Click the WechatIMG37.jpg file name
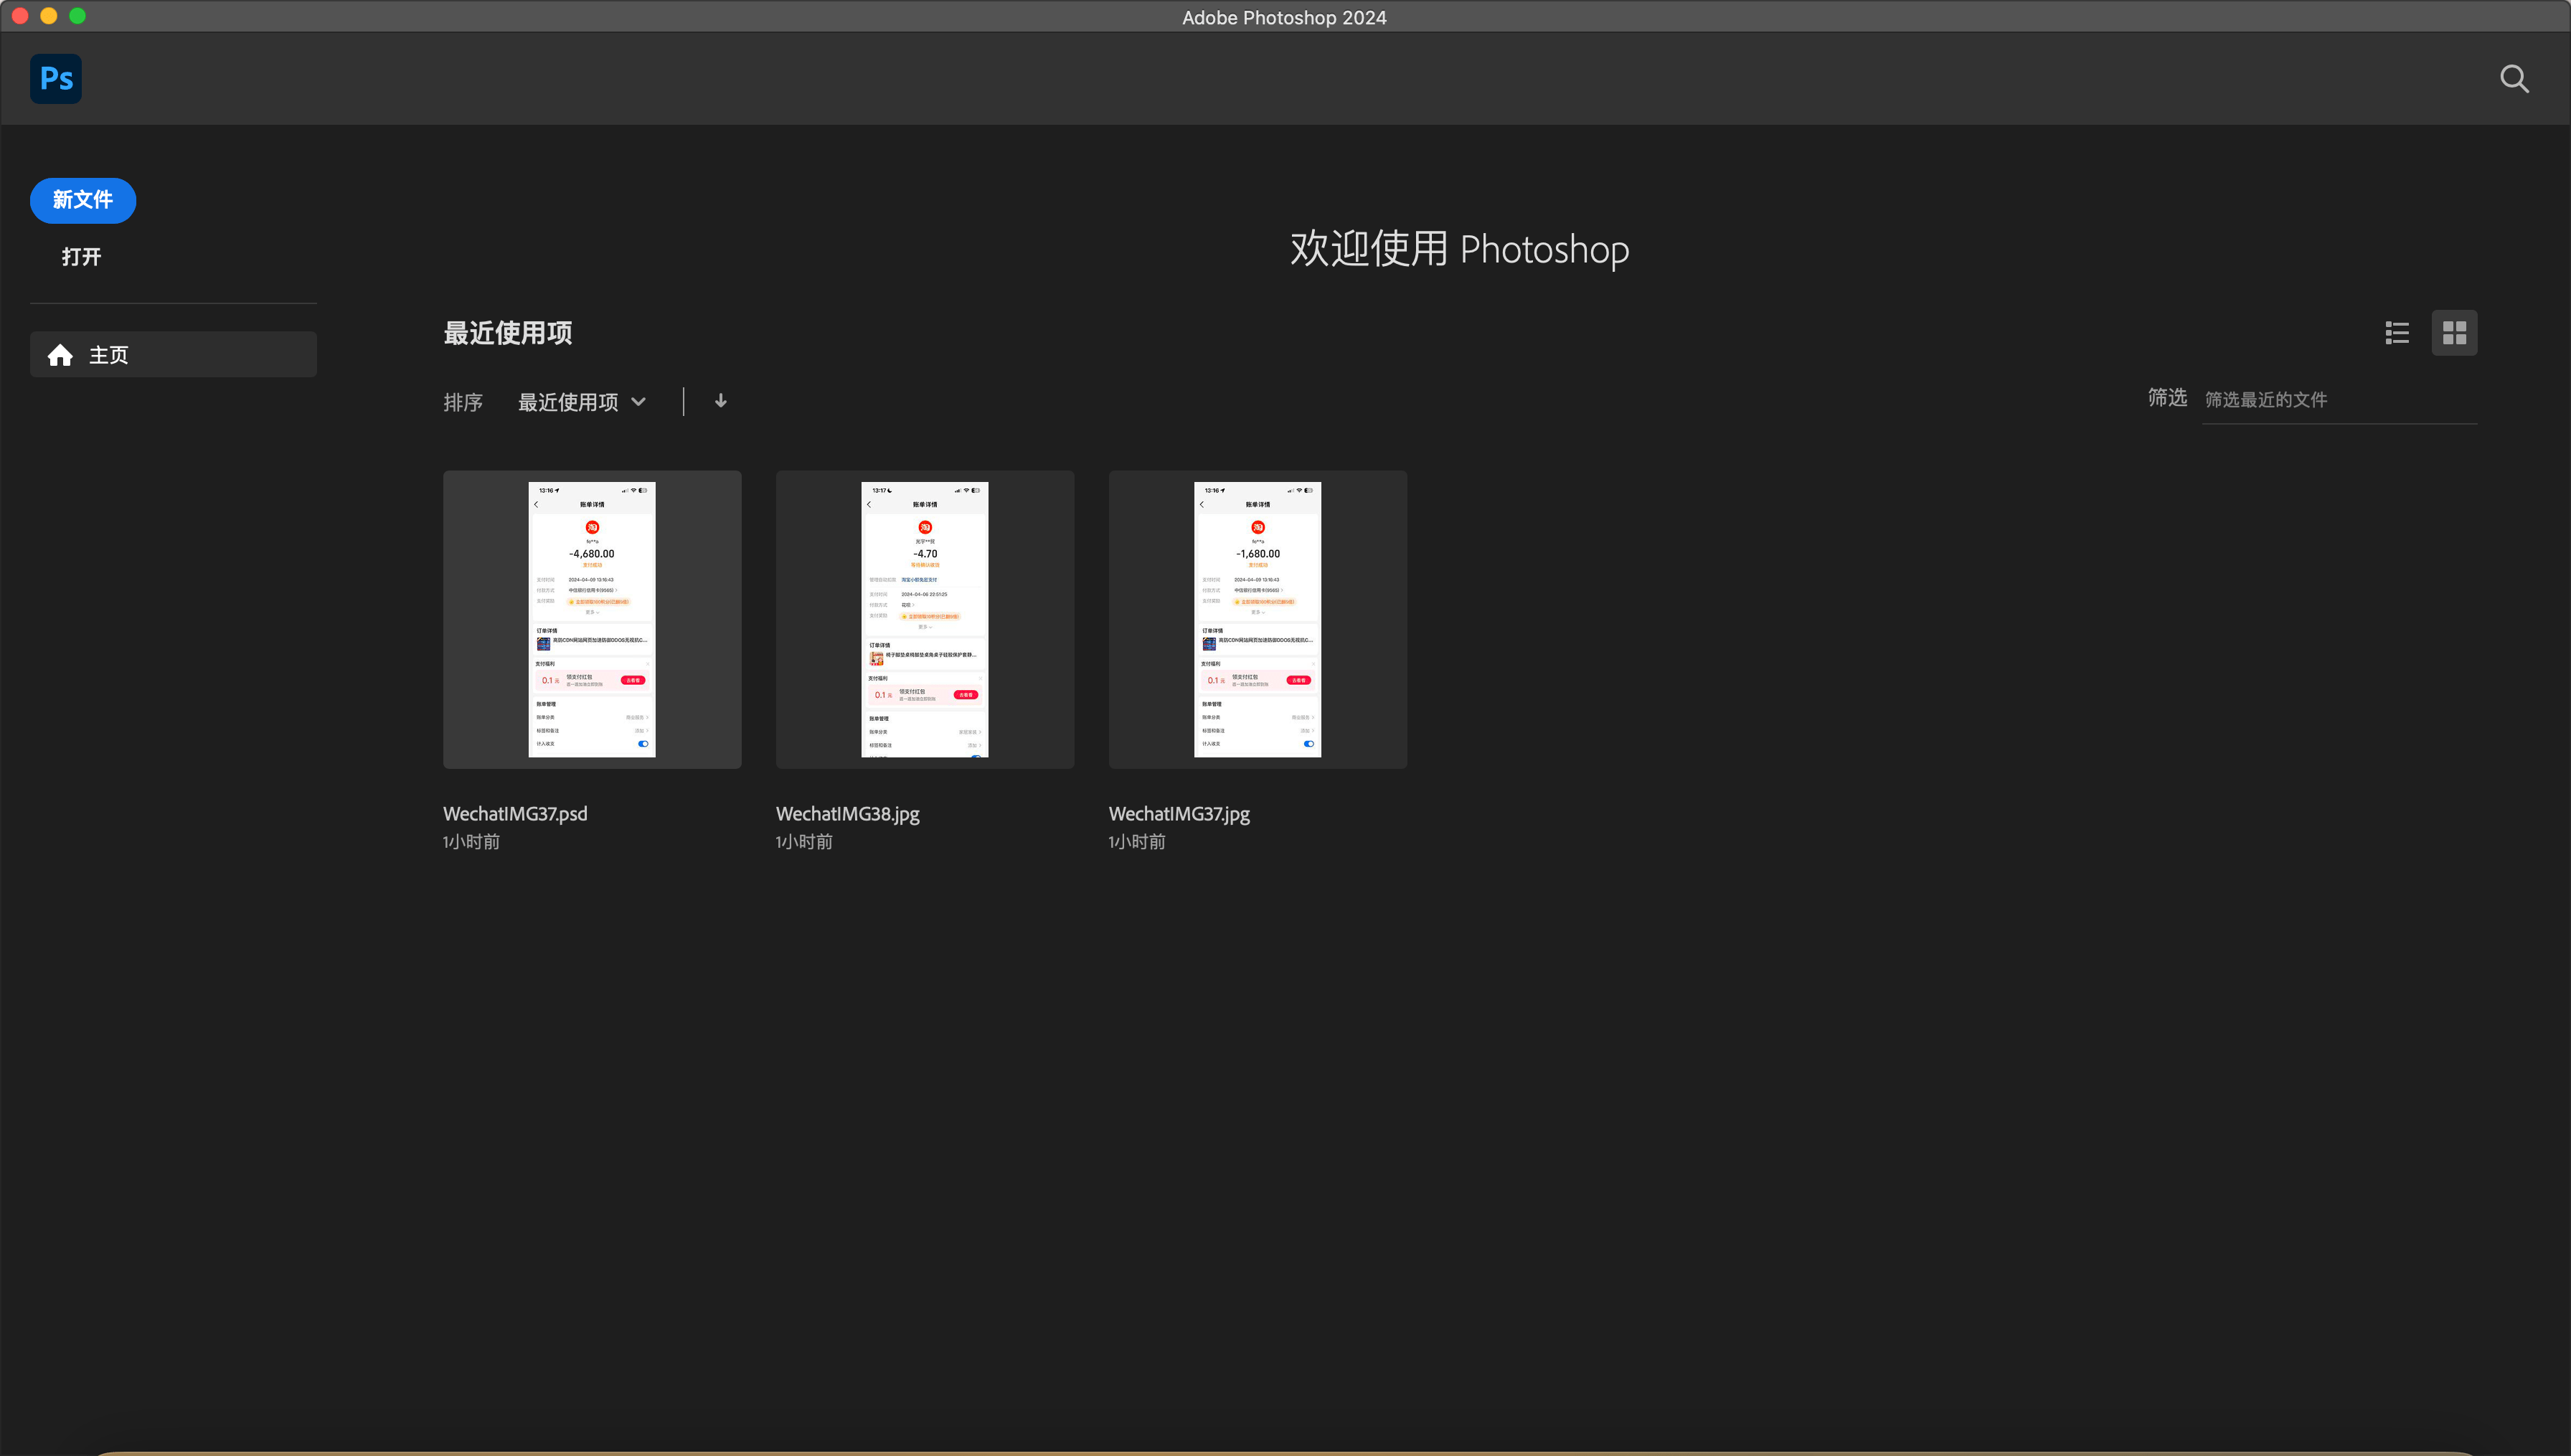Screen dimensions: 2571x1456 (x=1179, y=814)
